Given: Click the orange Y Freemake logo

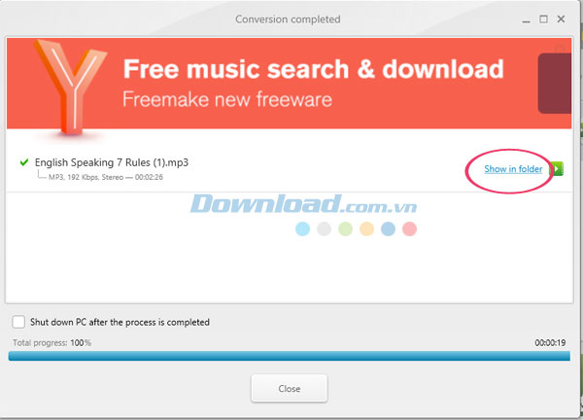Looking at the screenshot, I should point(70,87).
